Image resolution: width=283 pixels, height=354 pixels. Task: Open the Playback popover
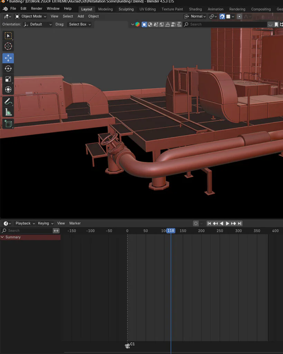coord(25,224)
